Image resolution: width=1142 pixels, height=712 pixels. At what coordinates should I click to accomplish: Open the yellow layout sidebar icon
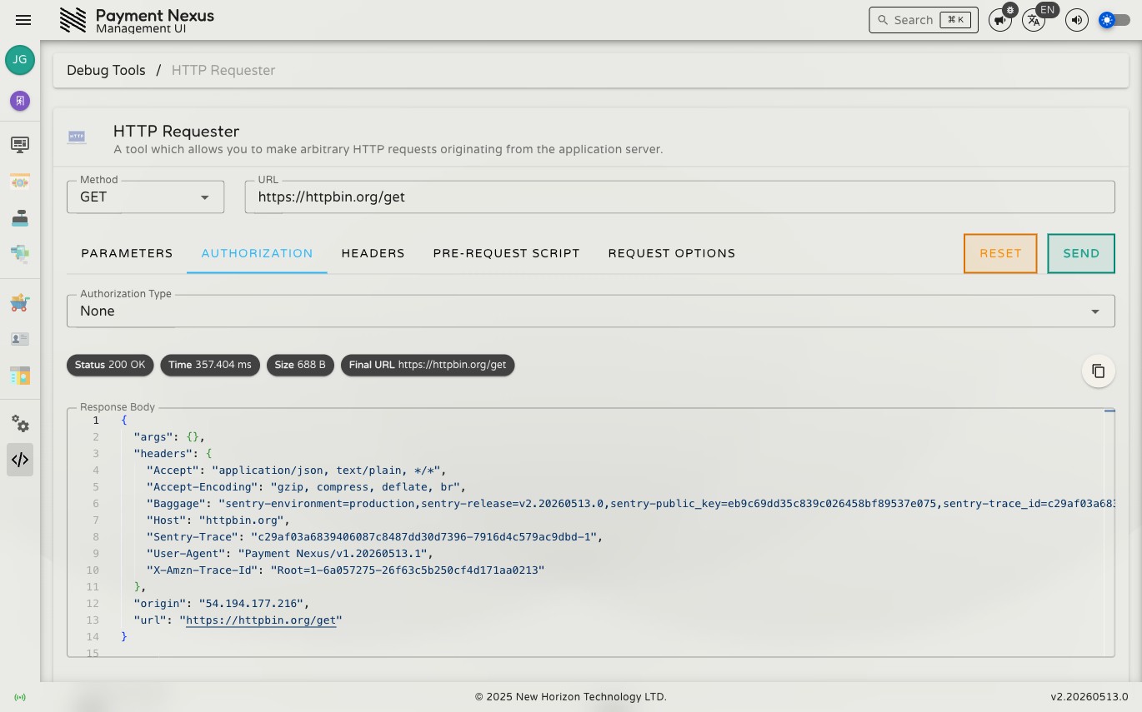click(20, 376)
